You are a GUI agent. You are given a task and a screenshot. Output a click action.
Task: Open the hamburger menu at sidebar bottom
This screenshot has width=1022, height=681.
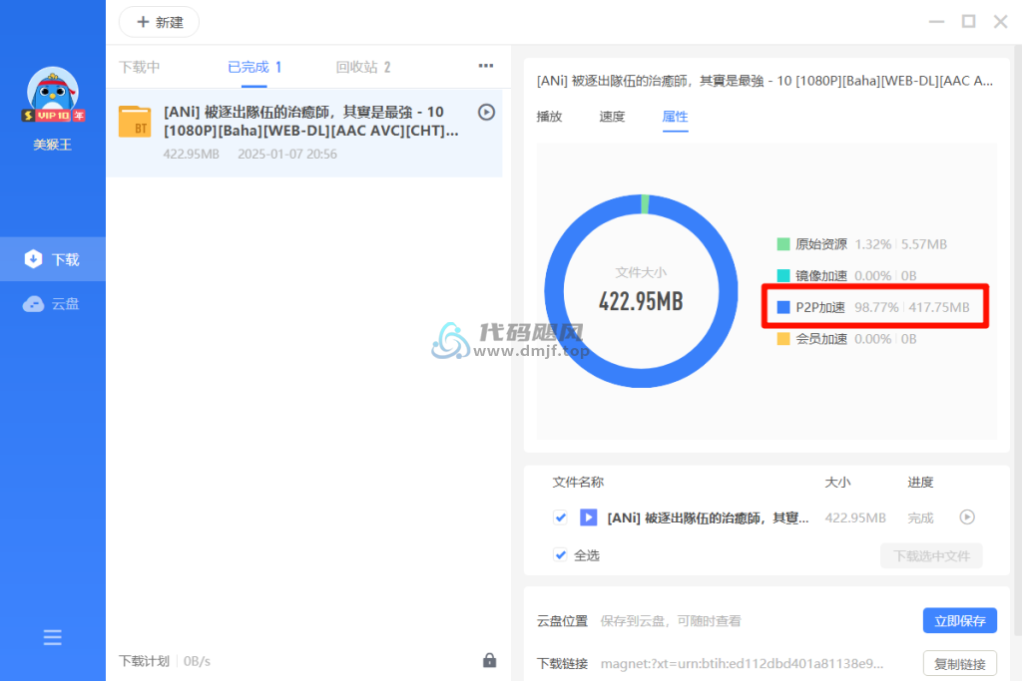coord(53,637)
